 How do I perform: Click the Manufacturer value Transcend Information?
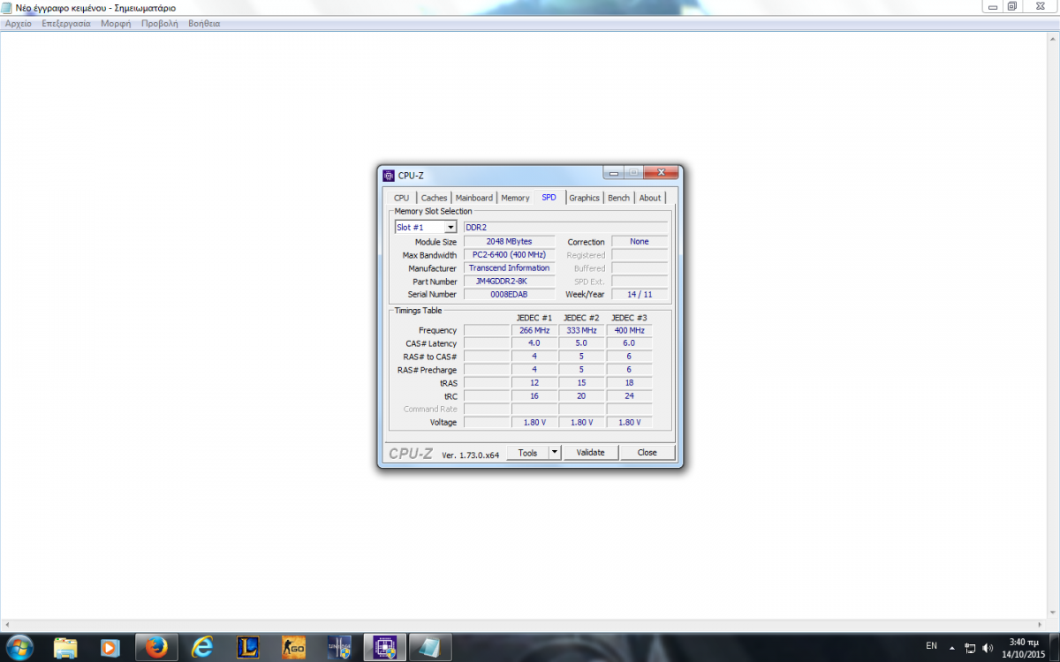509,268
